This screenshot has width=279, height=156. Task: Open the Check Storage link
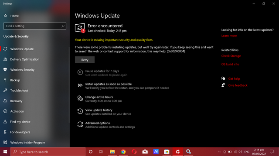pos(231,56)
